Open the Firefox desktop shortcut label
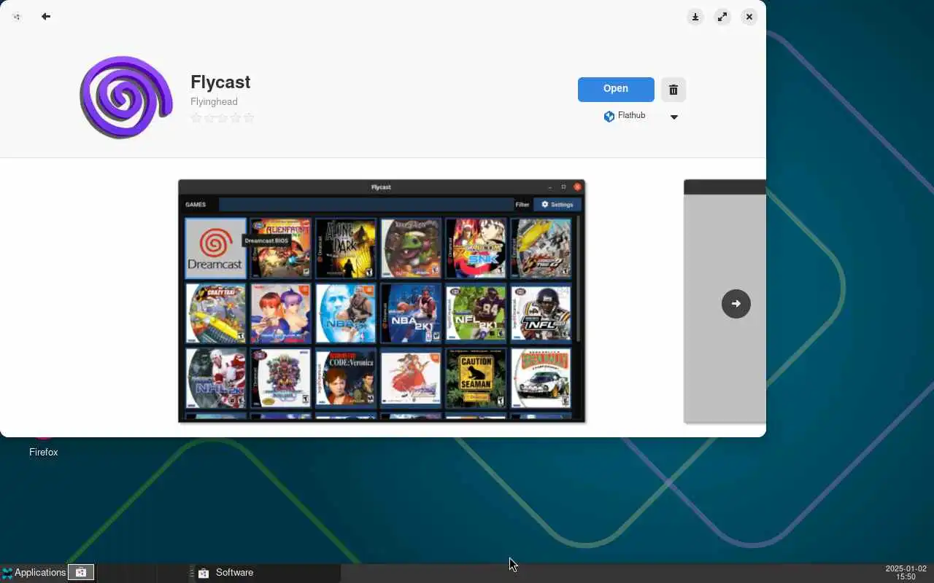The image size is (934, 583). pos(43,453)
